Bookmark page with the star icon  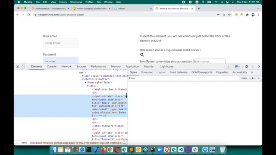tap(229, 15)
